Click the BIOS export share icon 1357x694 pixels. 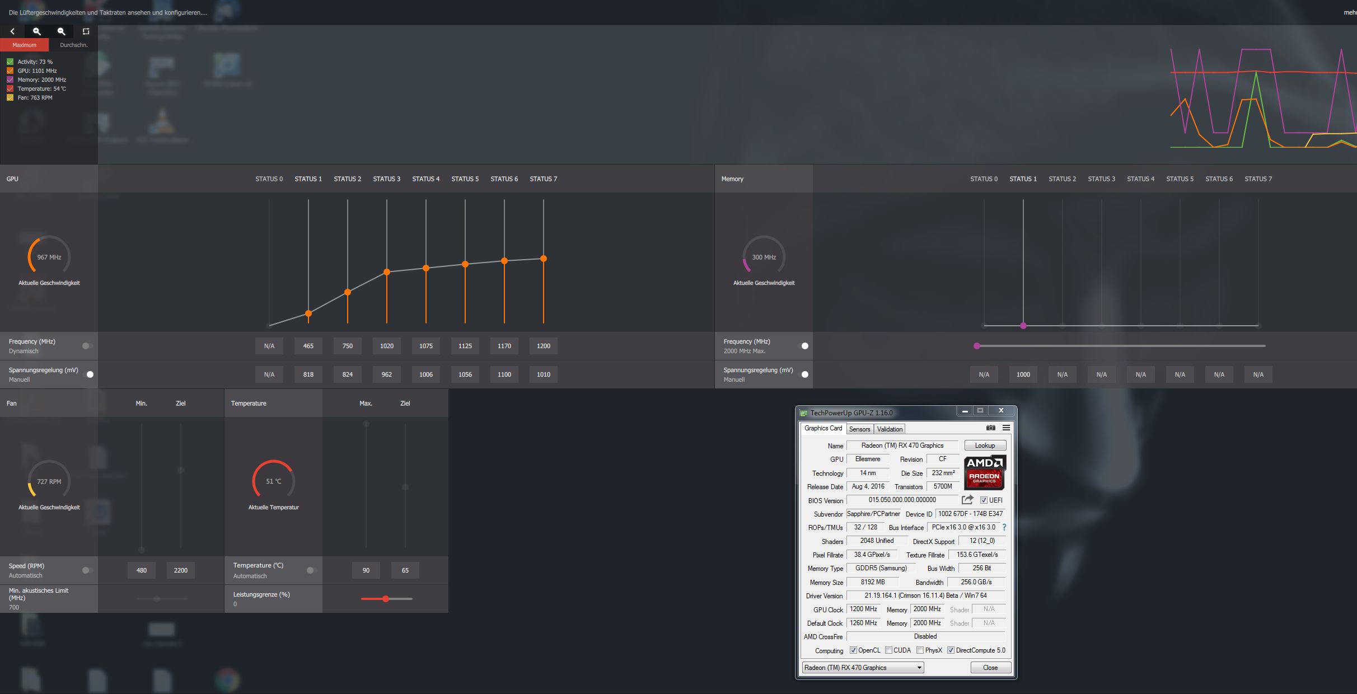967,499
